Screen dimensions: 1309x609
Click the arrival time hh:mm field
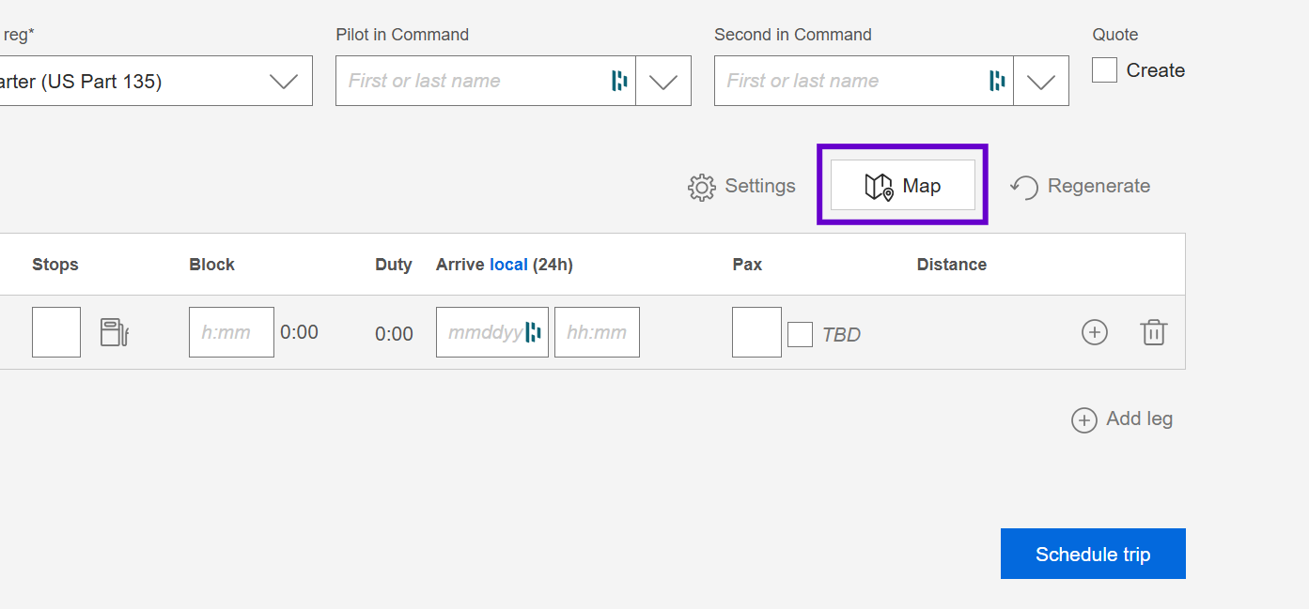[597, 332]
